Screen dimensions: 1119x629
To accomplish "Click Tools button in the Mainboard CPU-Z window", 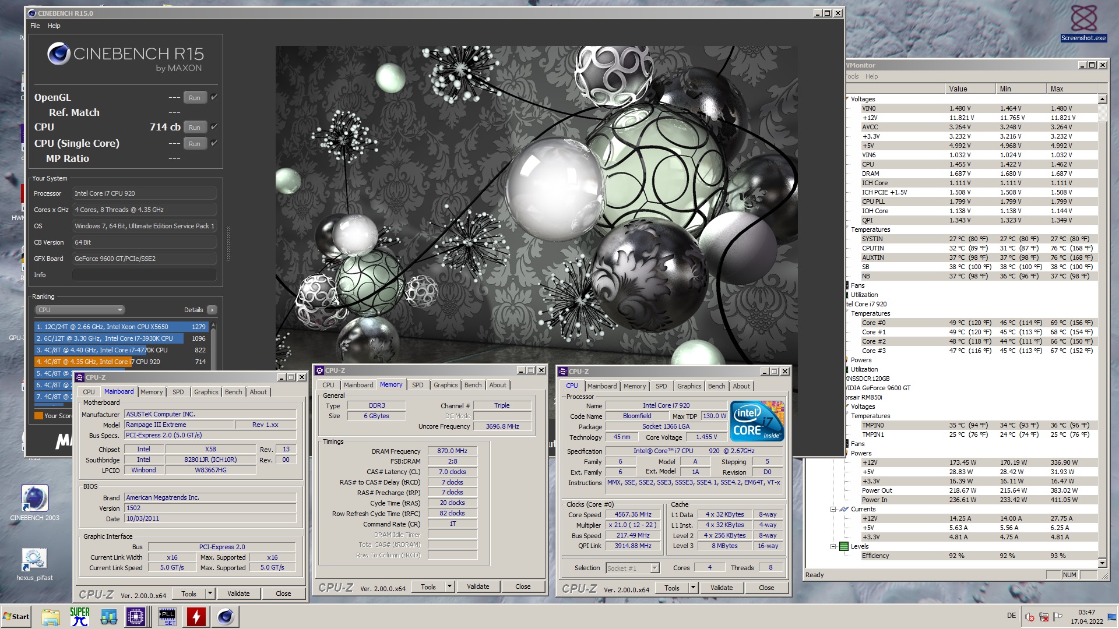I will [x=188, y=593].
